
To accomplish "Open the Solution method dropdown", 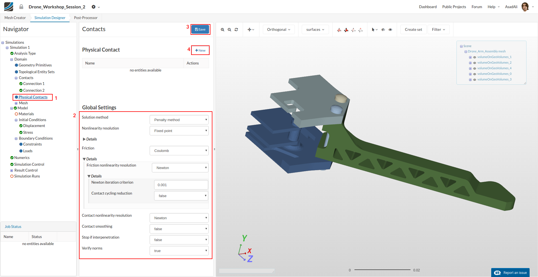I will 179,120.
